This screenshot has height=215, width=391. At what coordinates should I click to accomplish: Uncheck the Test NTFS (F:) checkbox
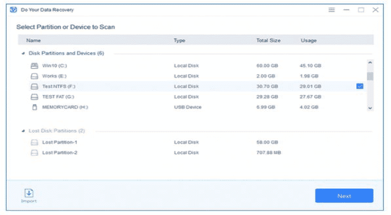tap(360, 86)
